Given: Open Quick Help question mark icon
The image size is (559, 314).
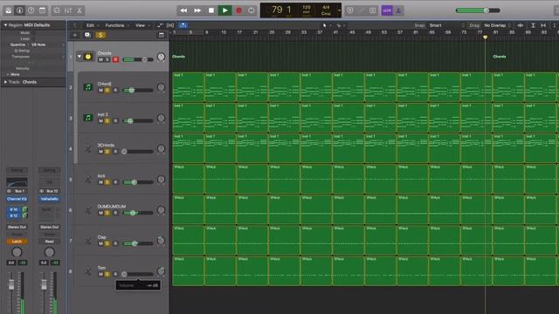Looking at the screenshot, I should point(31,10).
